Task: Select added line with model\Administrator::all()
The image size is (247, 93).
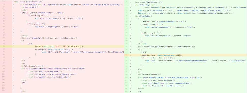Action: (162, 55)
